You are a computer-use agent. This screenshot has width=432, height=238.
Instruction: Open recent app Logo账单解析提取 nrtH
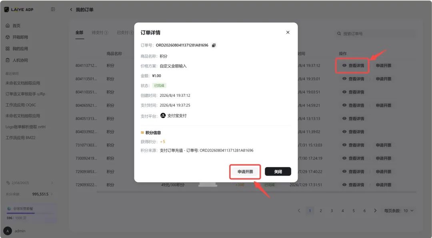[x=25, y=127]
